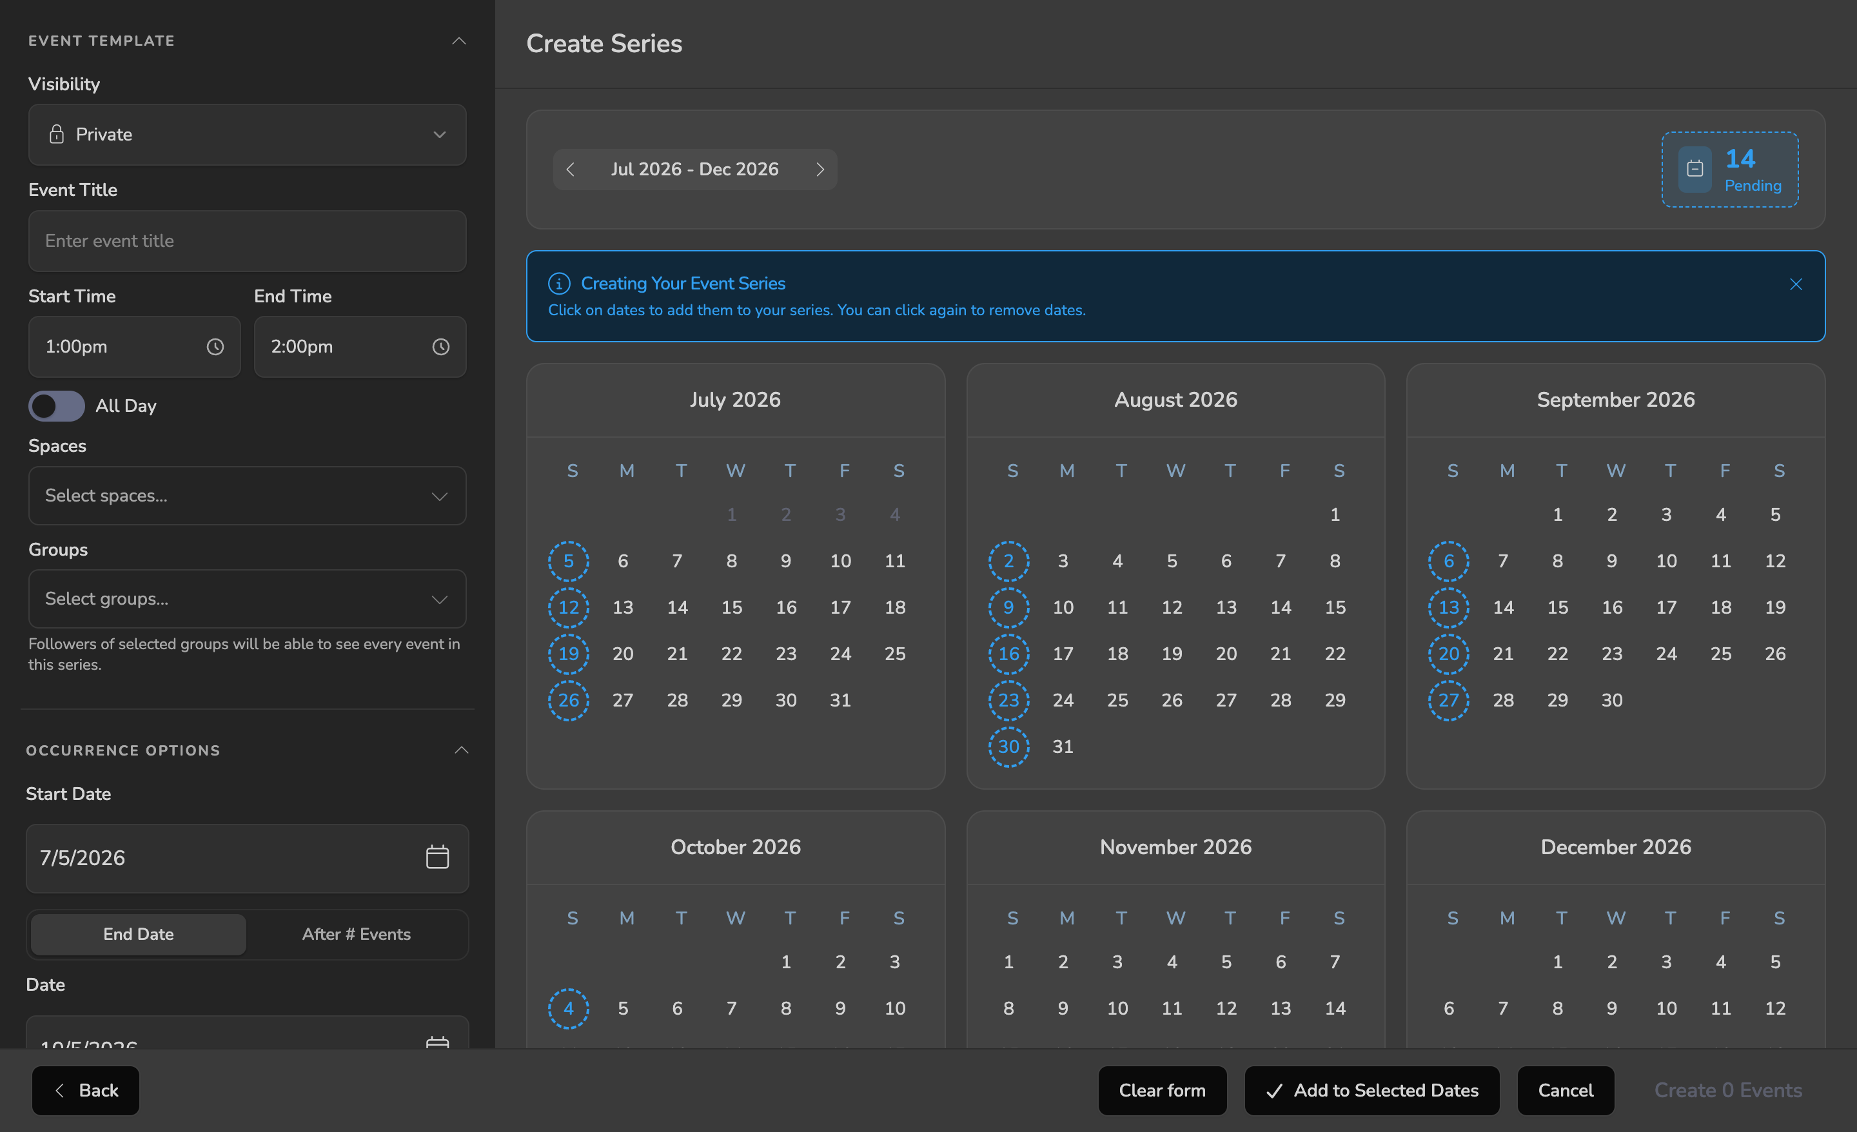This screenshot has width=1857, height=1132.
Task: Deselect August 2 in August 2026
Action: click(1008, 561)
